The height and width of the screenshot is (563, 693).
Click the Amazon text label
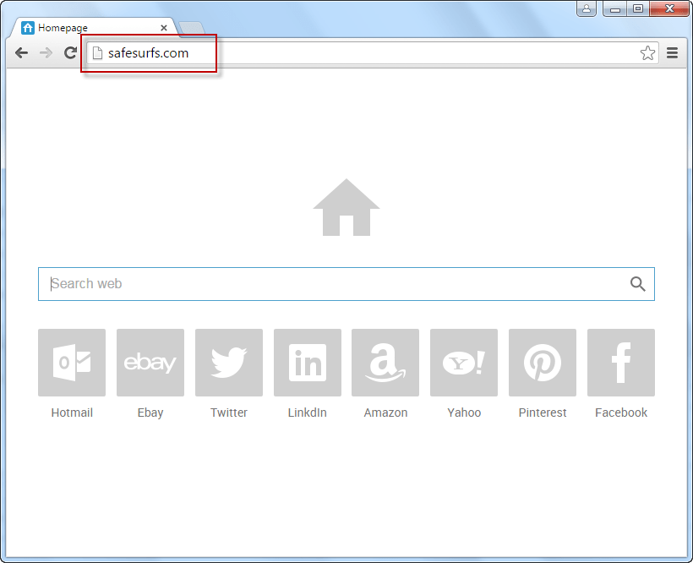point(386,413)
